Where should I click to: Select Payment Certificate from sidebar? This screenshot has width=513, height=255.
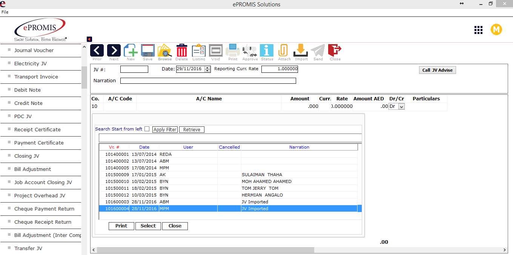[39, 143]
